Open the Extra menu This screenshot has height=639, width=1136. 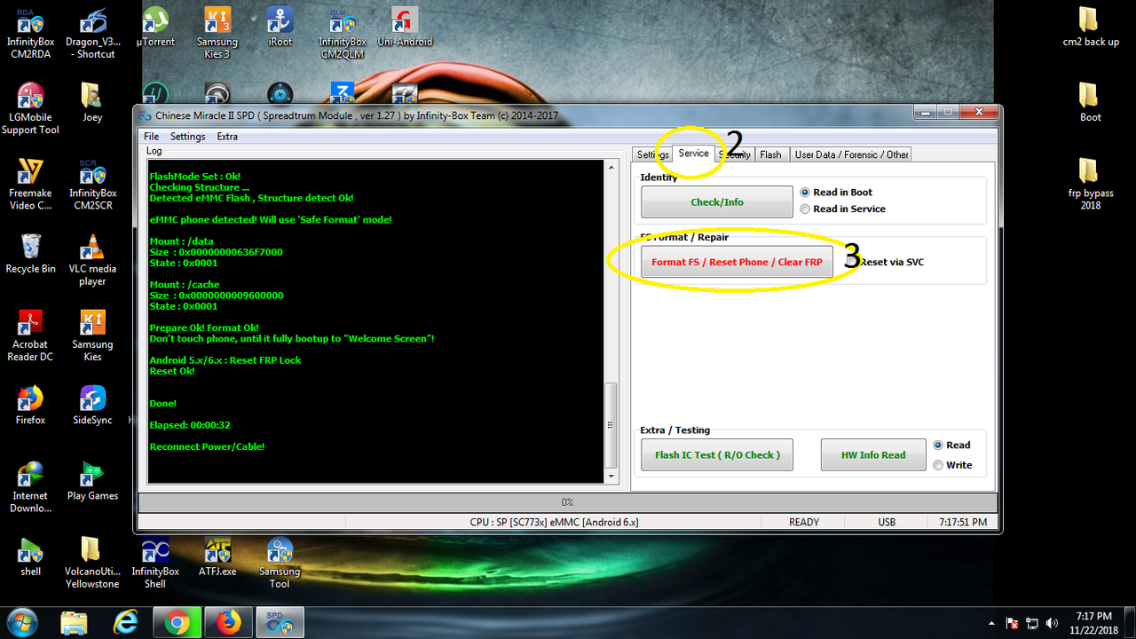pyautogui.click(x=227, y=137)
